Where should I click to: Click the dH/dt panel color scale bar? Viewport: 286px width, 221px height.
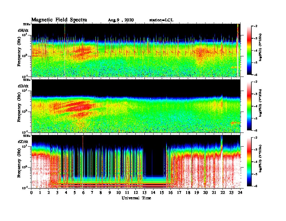pyautogui.click(x=249, y=50)
